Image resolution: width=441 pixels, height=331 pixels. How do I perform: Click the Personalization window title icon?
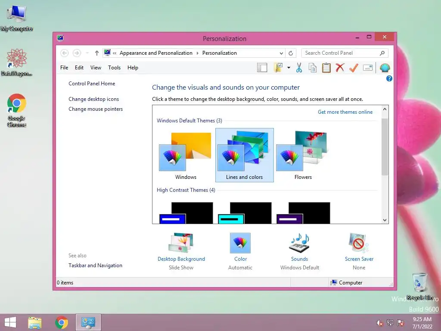coord(60,38)
